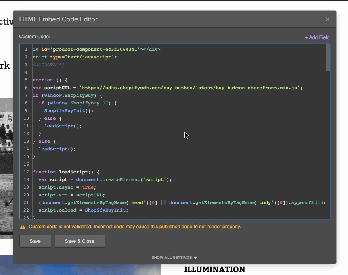Open the "+ Add Field" link
348x275 pixels.
[317, 37]
